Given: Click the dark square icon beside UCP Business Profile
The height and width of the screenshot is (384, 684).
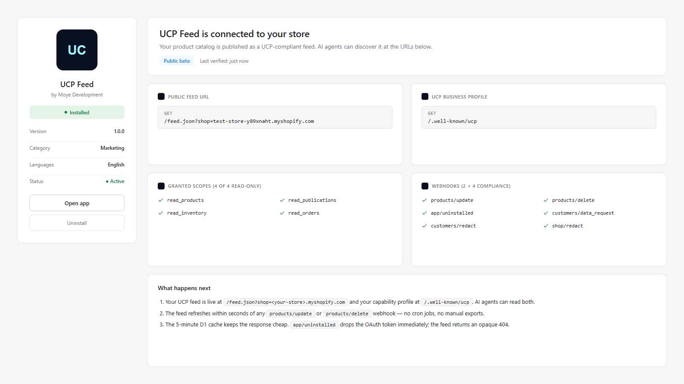Looking at the screenshot, I should point(425,96).
